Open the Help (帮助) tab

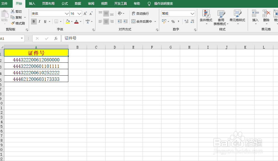(x=137, y=4)
